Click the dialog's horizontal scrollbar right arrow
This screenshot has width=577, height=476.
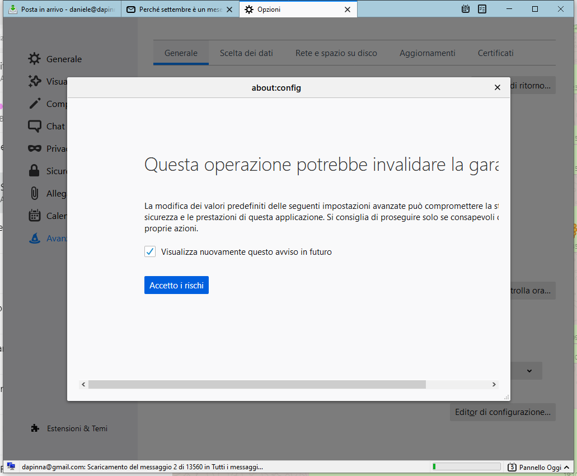[494, 385]
